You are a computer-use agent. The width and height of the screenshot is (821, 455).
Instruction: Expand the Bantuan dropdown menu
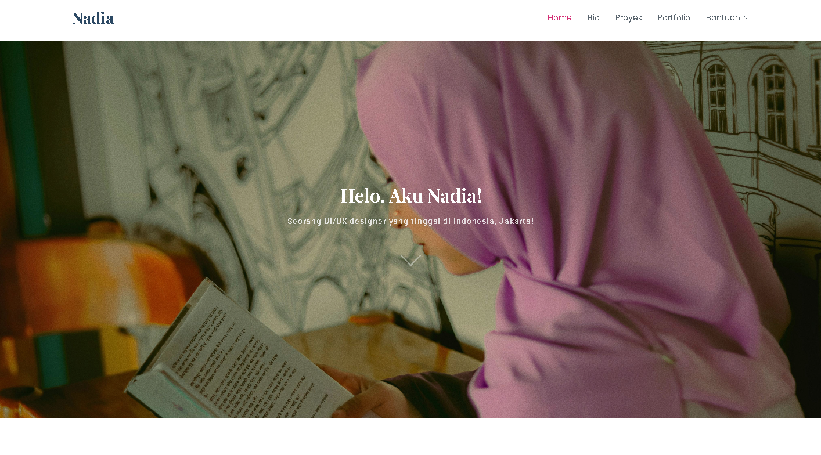tap(728, 17)
